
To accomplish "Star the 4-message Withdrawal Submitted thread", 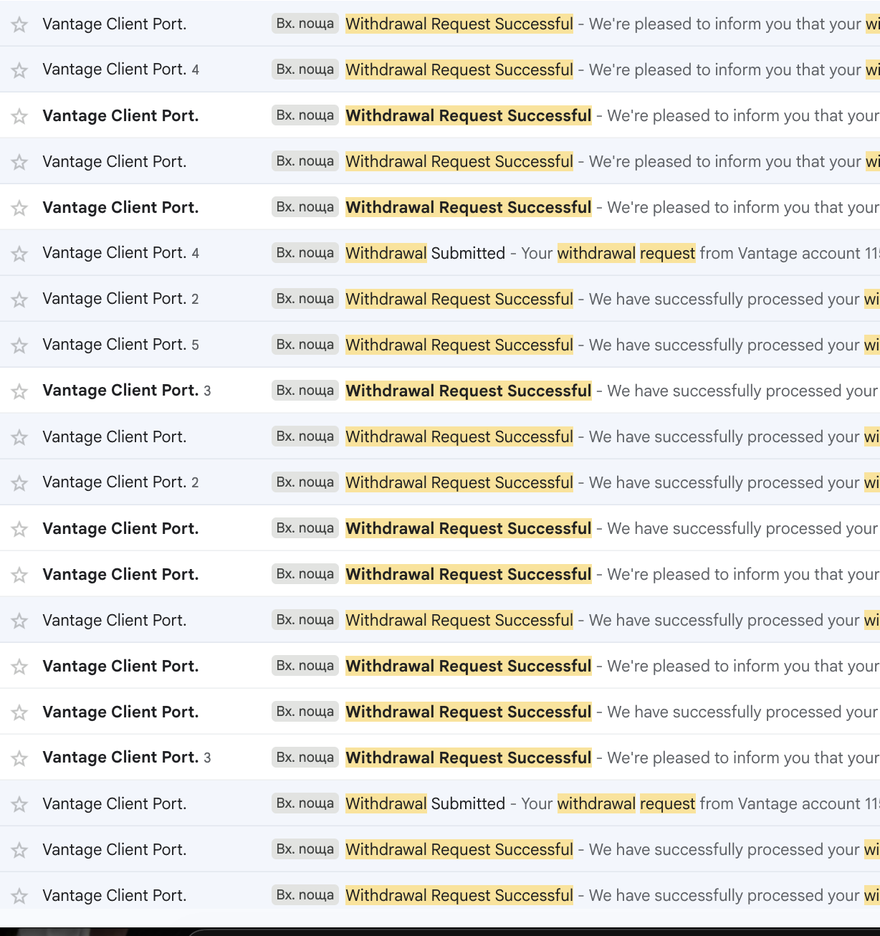I will [x=19, y=254].
